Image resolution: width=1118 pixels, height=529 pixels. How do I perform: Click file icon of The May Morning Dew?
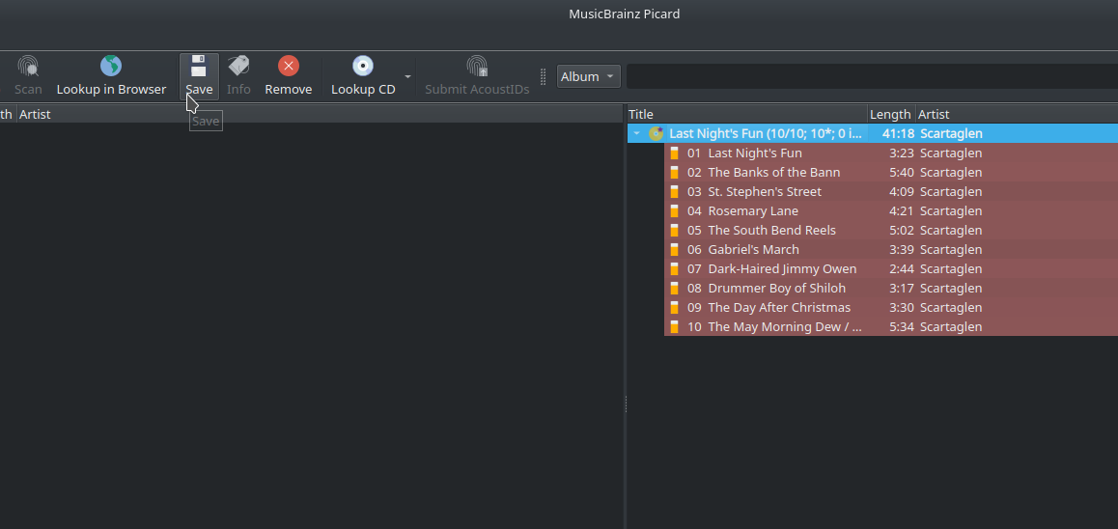(675, 326)
